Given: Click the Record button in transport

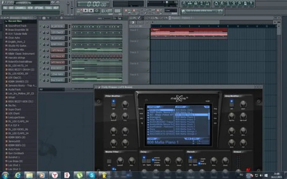Looking at the screenshot, I should click(x=97, y=11).
